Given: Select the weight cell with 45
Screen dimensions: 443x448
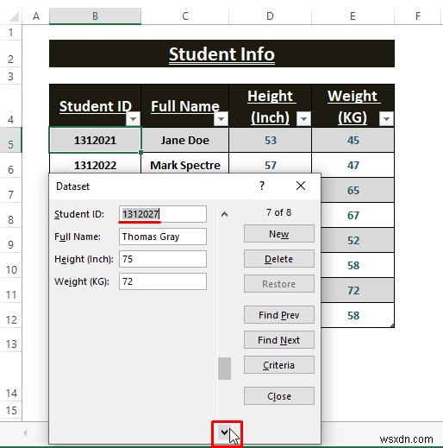Looking at the screenshot, I should (353, 140).
